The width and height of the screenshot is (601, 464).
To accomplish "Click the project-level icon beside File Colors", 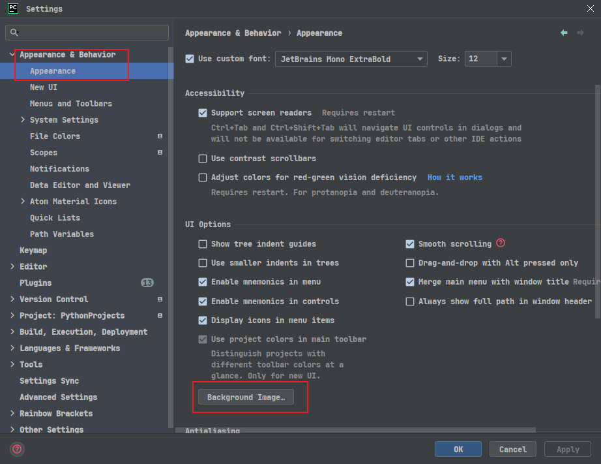I will pos(160,136).
